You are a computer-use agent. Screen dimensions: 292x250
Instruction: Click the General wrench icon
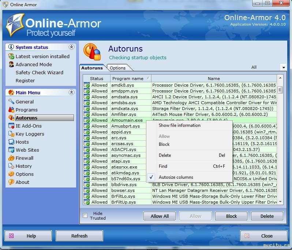[x=11, y=102]
